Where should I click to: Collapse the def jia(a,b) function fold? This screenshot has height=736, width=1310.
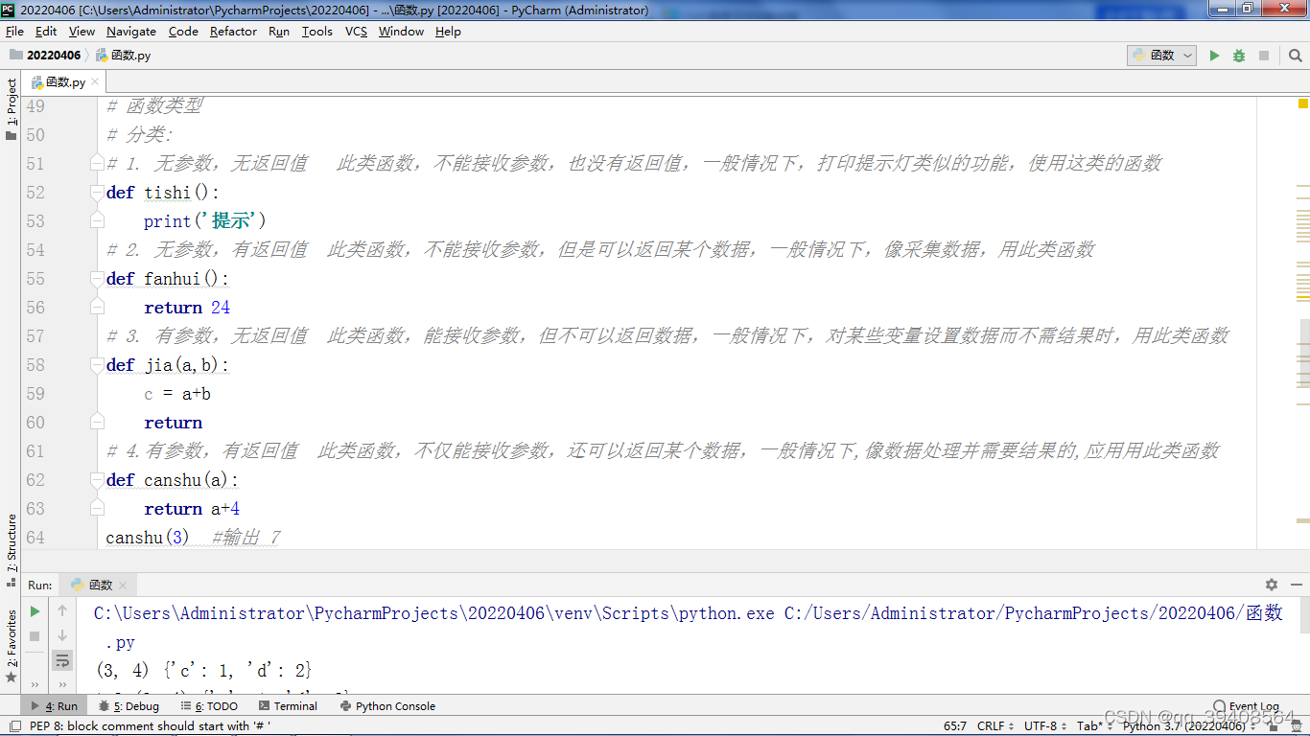point(97,365)
